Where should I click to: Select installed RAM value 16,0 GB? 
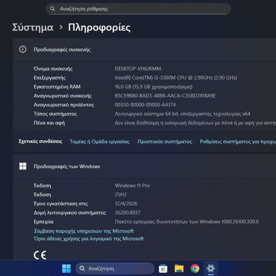(x=153, y=87)
